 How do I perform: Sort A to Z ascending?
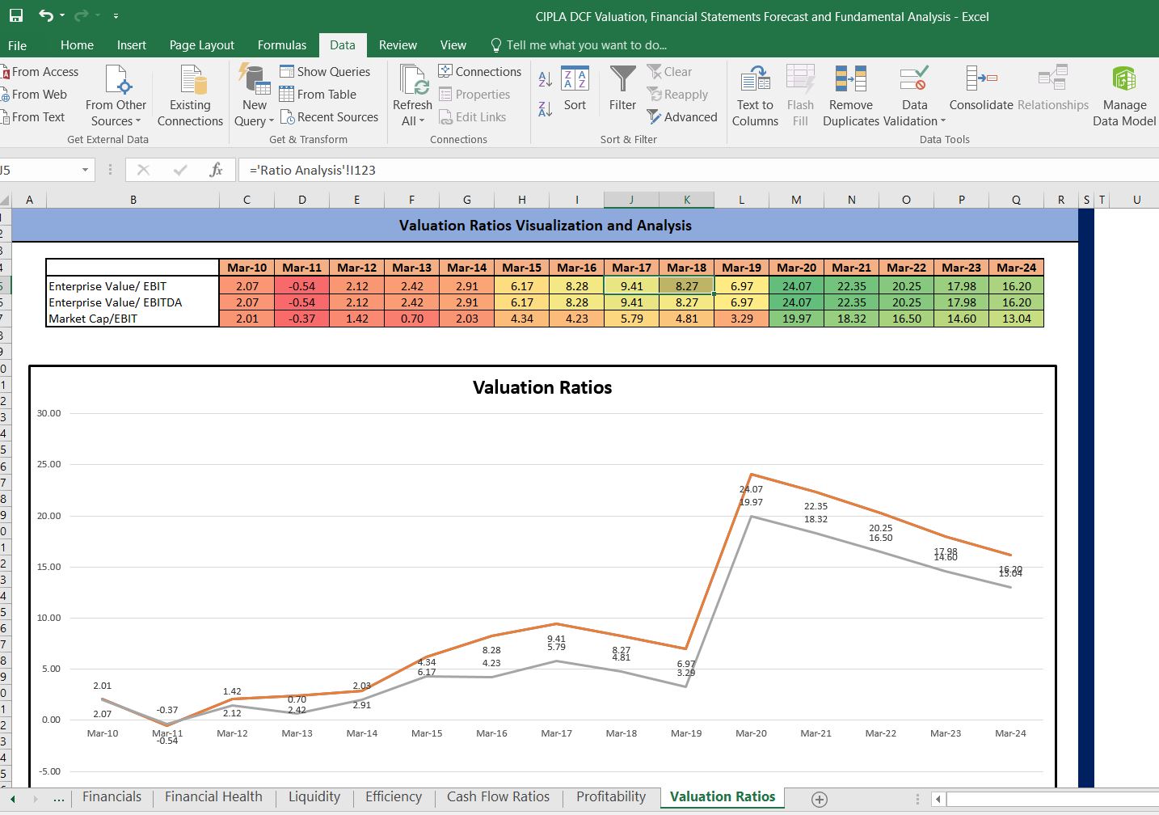pyautogui.click(x=546, y=79)
